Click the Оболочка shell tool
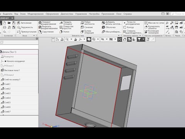The width and height of the screenshot is (185, 139). (x=109, y=27)
